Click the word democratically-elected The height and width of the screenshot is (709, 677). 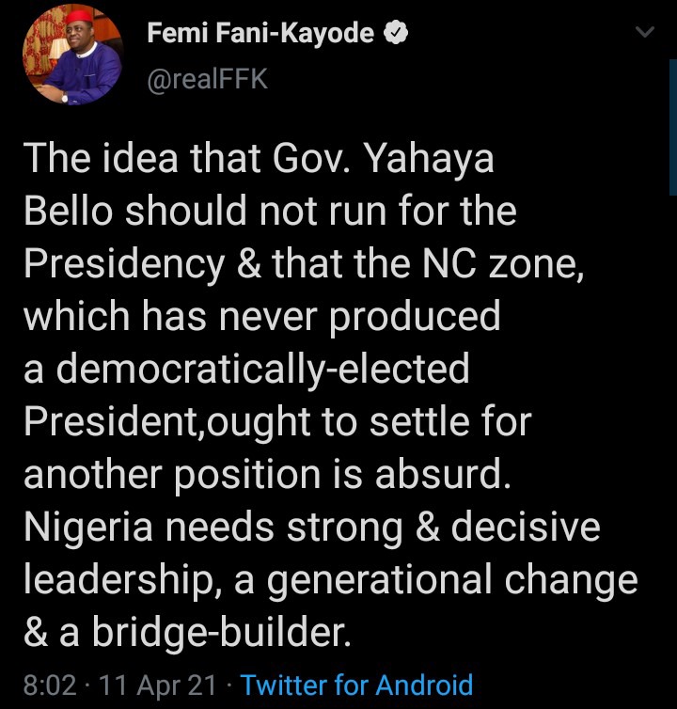[x=262, y=369]
